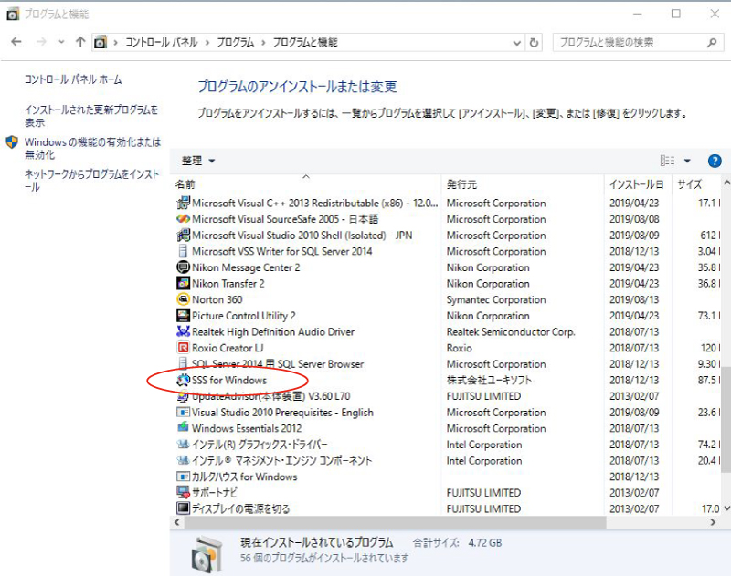Sort by the インストール日 column header
The width and height of the screenshot is (731, 576).
(x=636, y=184)
